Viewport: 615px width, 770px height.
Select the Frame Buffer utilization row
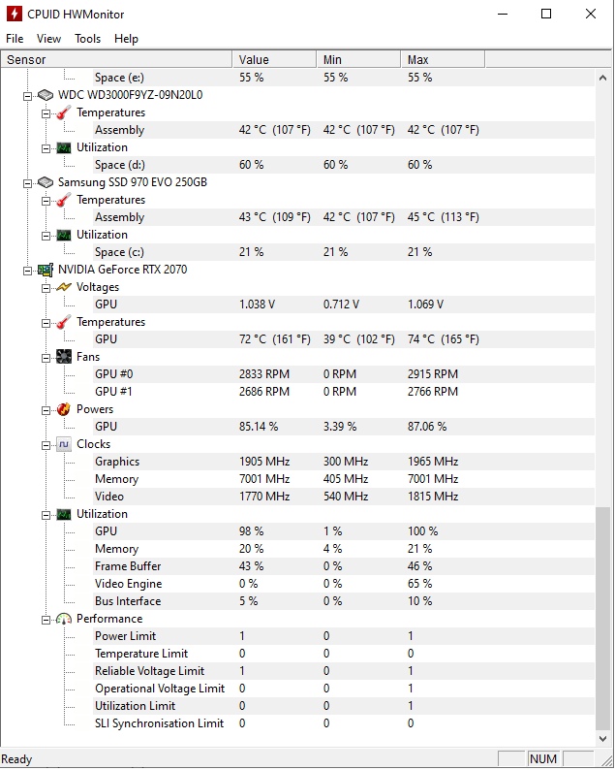coord(128,566)
